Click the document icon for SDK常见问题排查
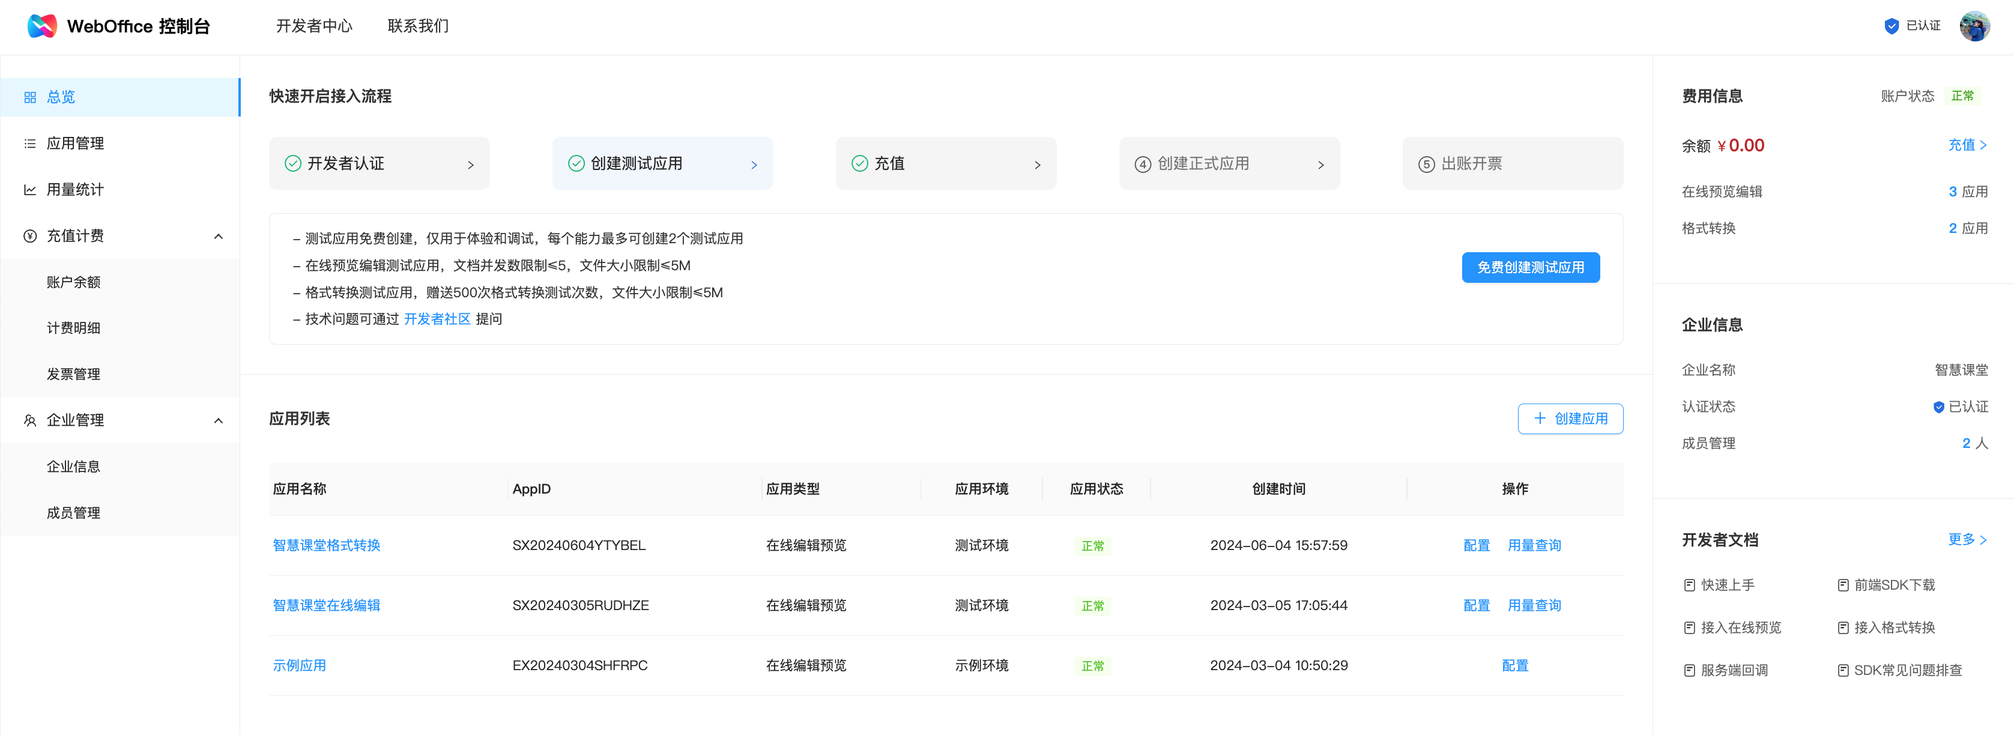Screen dimensions: 2014x735 1843,670
